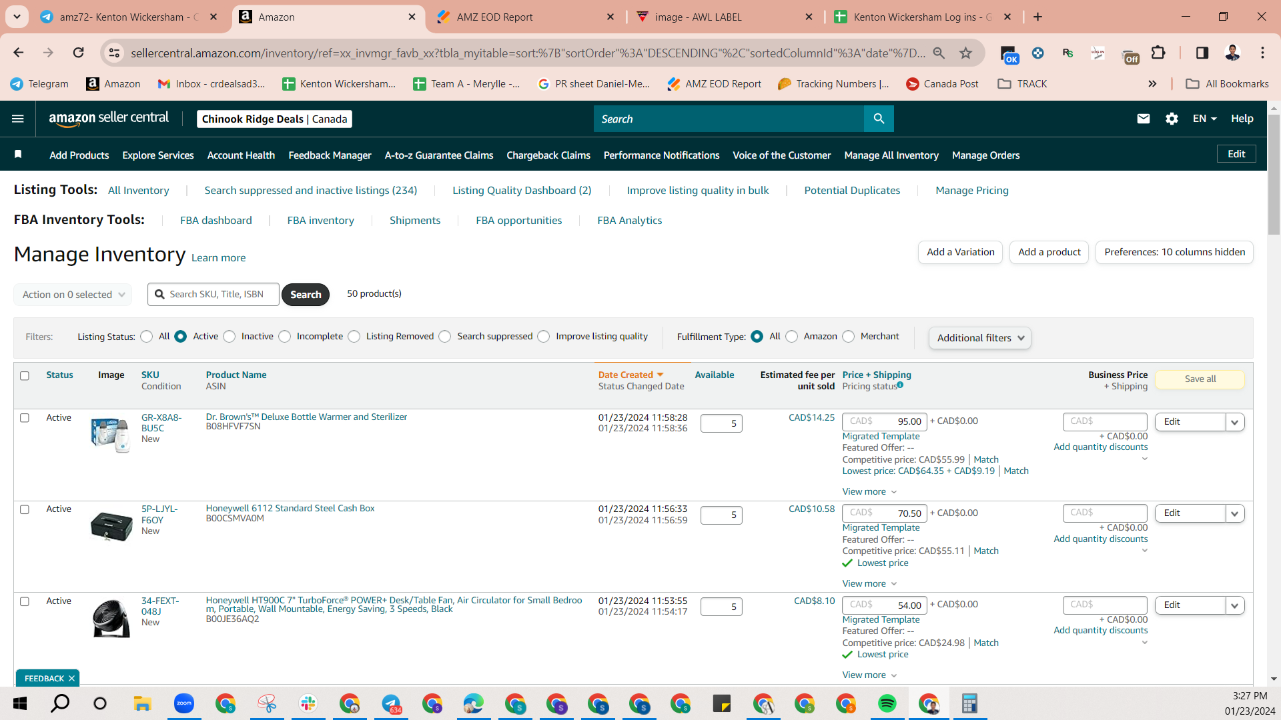Open a new browser tab with the plus icon
This screenshot has width=1281, height=720.
[1037, 17]
